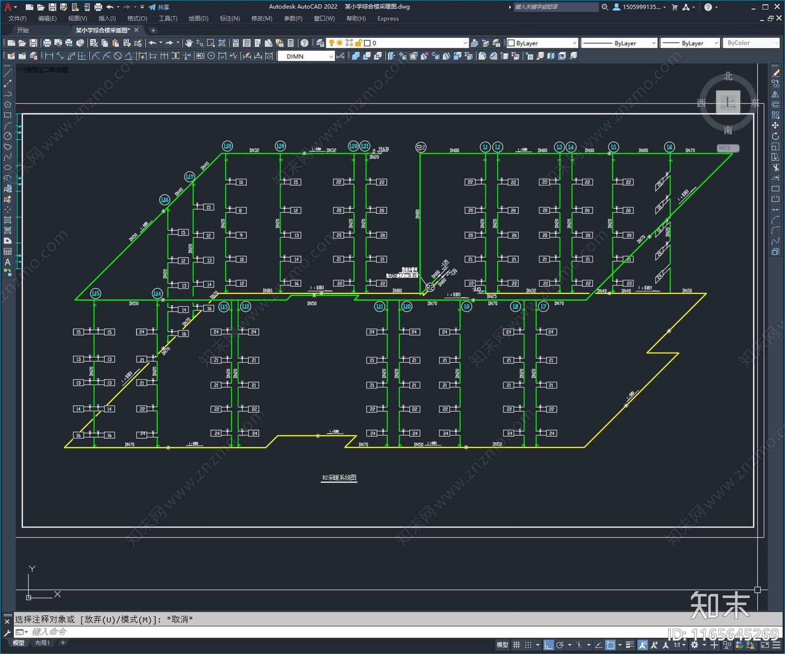
Task: Click the Undo arrow icon
Action: click(153, 43)
